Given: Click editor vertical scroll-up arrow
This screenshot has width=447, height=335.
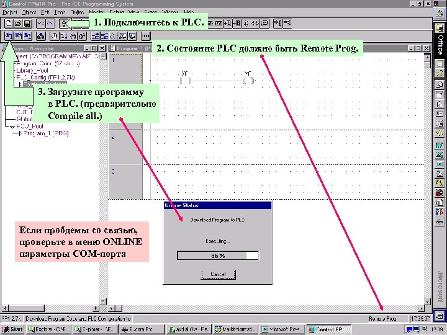Looking at the screenshot, I should click(427, 57).
